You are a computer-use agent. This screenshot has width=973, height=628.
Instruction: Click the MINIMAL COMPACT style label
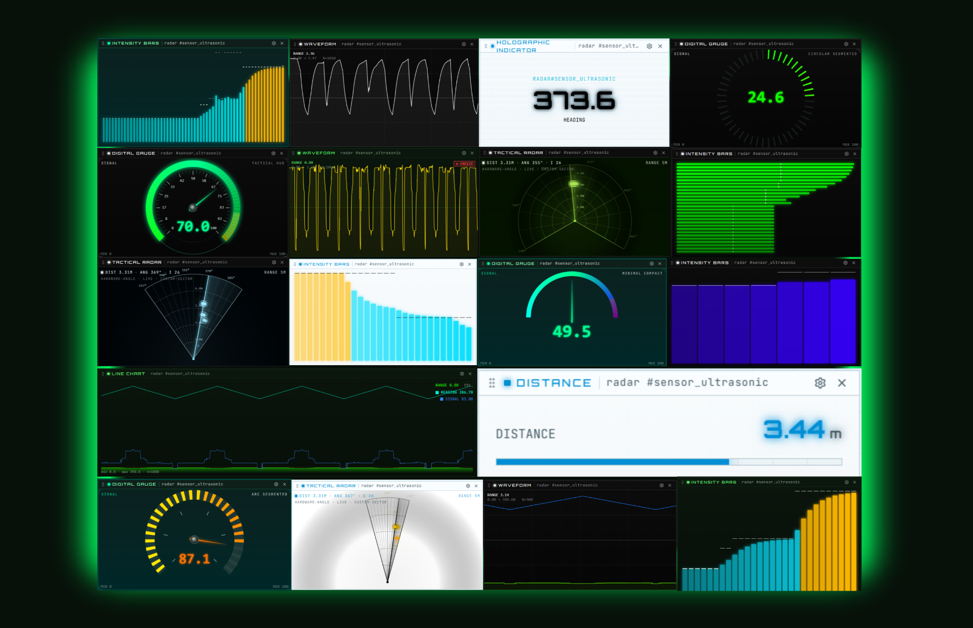(642, 273)
